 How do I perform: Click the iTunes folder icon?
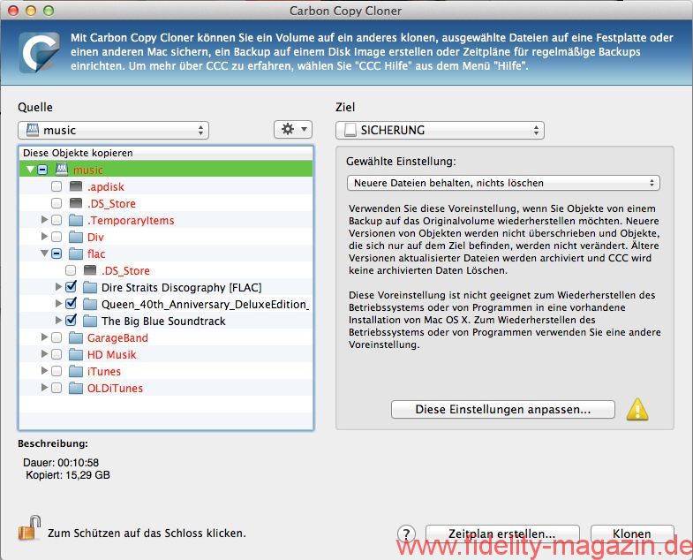click(x=75, y=372)
